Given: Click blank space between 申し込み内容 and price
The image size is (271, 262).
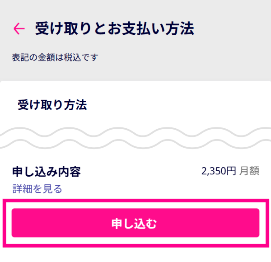Looking at the screenshot, I should point(140,172).
